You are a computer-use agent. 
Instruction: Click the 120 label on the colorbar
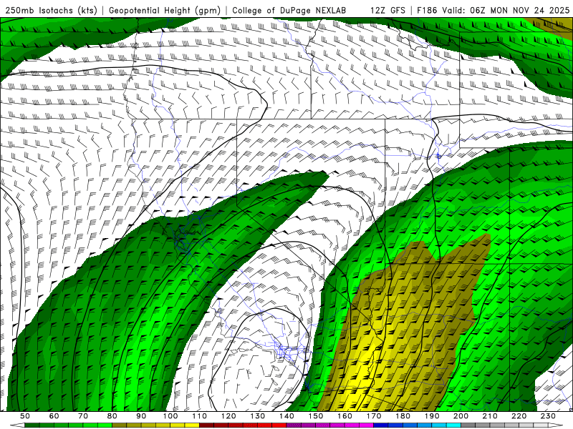pyautogui.click(x=228, y=416)
